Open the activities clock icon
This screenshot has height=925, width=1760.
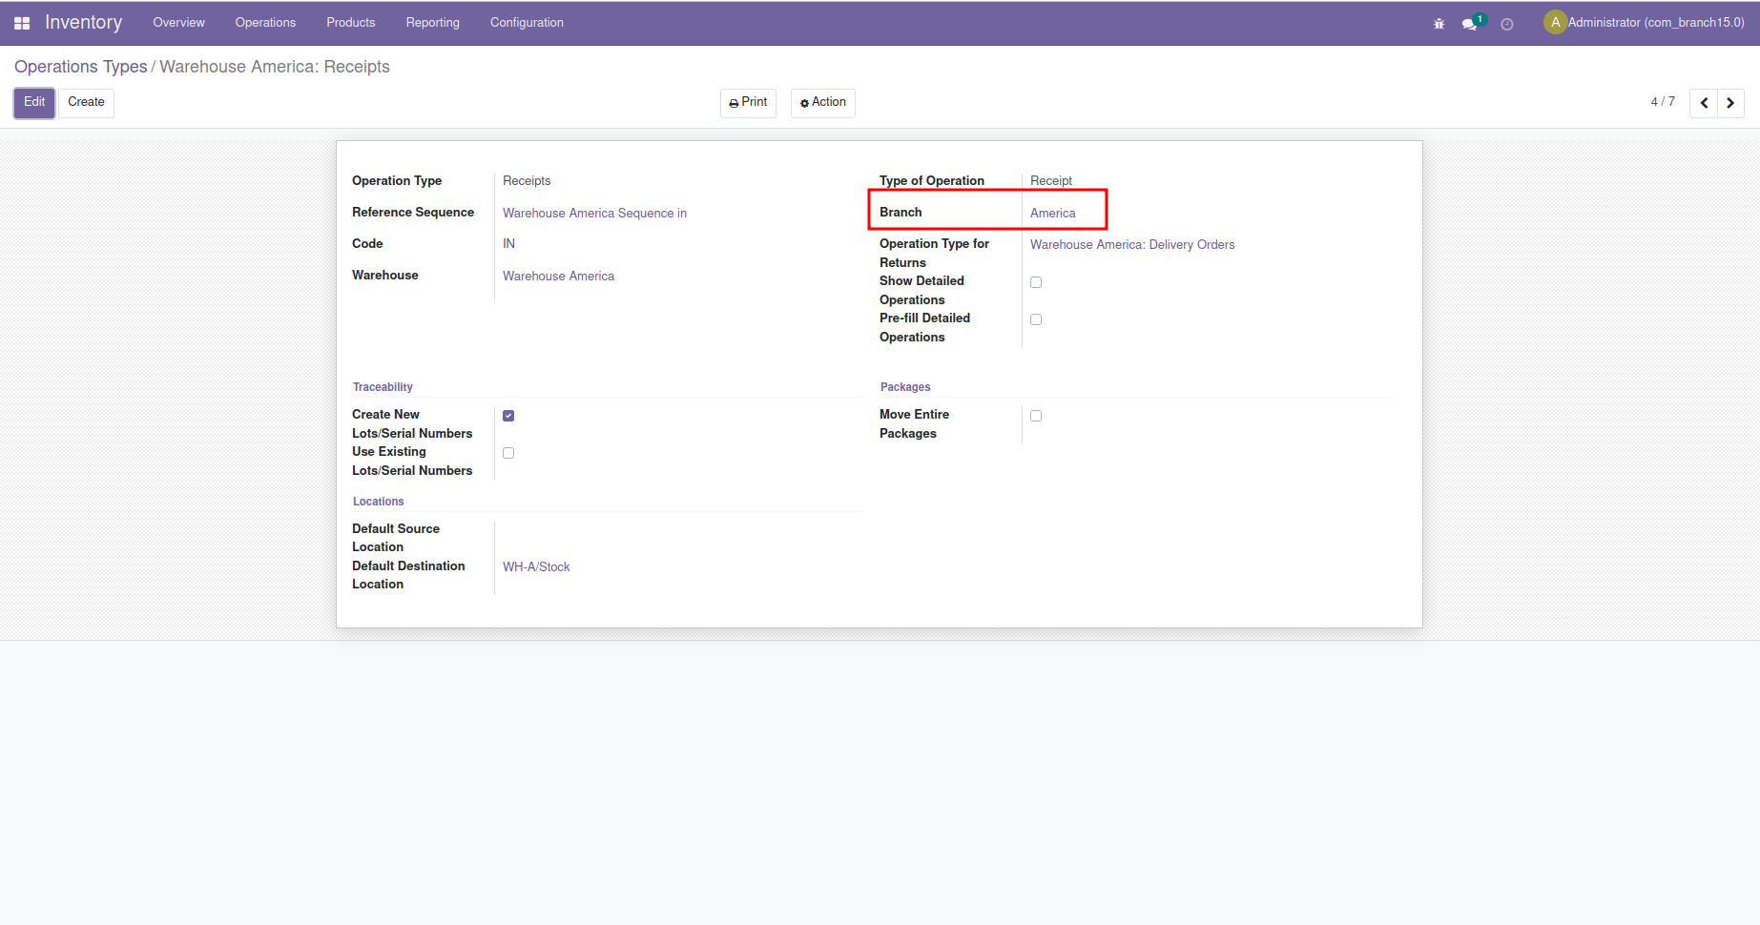tap(1507, 24)
